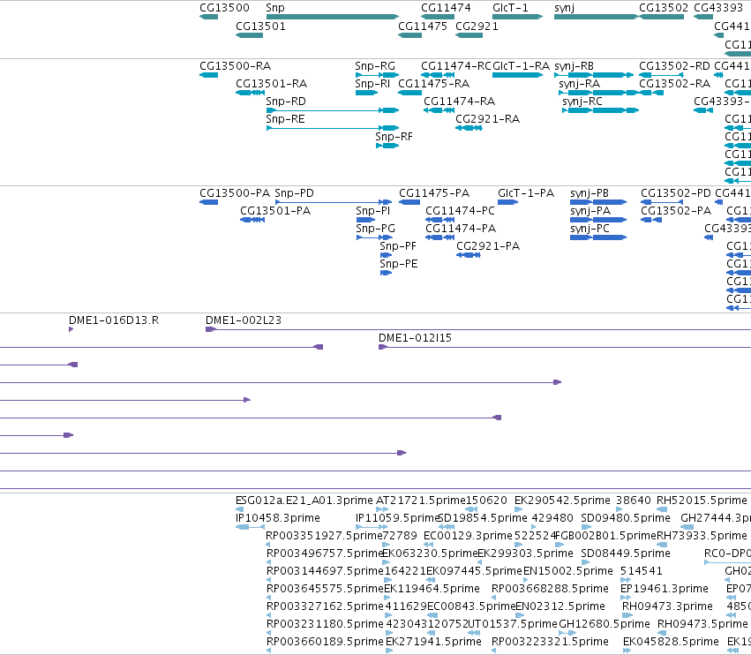
Task: Select BAC label DME1-016D13.R
Action: tap(114, 320)
